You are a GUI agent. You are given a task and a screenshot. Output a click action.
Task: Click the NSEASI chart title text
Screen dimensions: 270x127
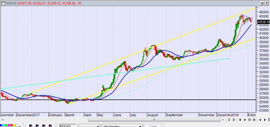coord(11,3)
